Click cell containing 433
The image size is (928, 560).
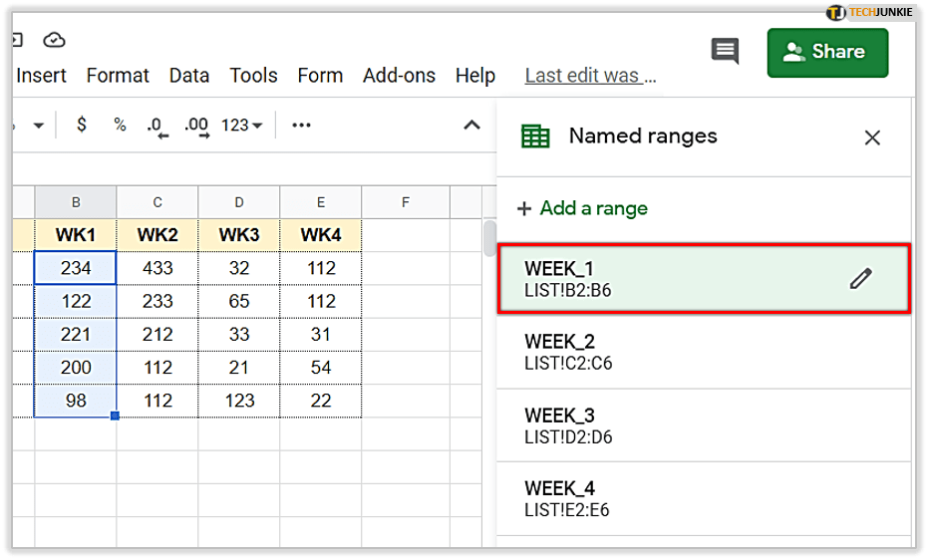(x=157, y=268)
